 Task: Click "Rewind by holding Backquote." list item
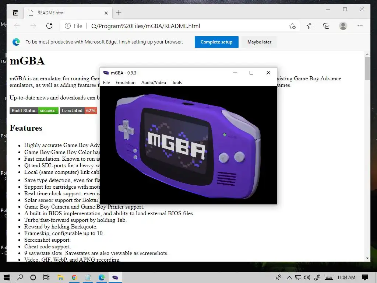coord(61,227)
